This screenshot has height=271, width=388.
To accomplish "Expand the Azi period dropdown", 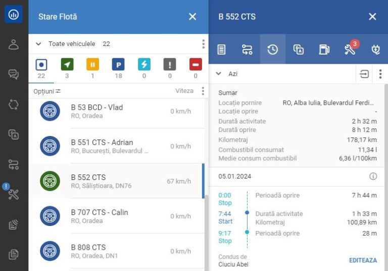I will tap(219, 74).
